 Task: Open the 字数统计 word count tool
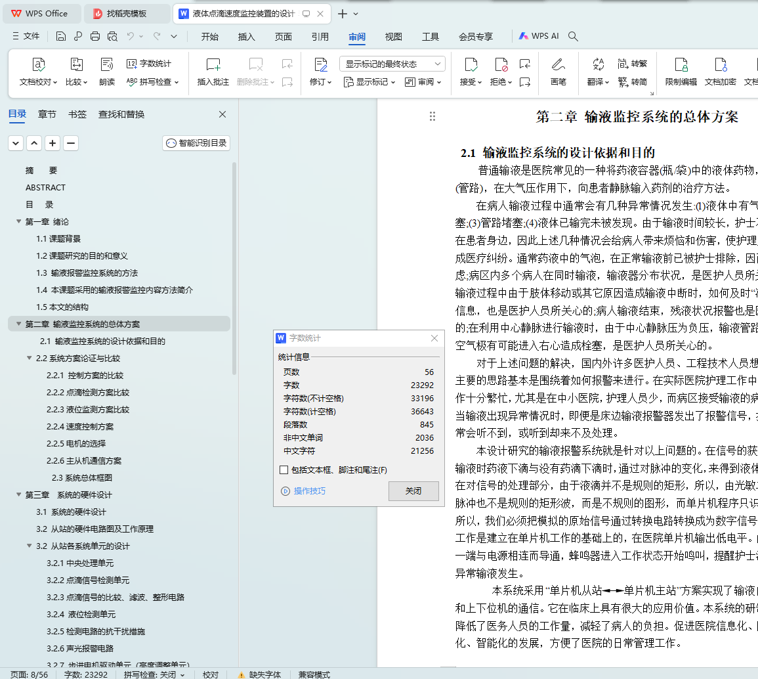click(149, 64)
